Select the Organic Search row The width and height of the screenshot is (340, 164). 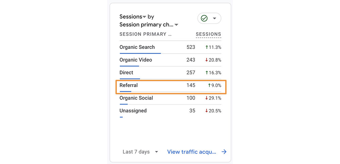coord(137,47)
